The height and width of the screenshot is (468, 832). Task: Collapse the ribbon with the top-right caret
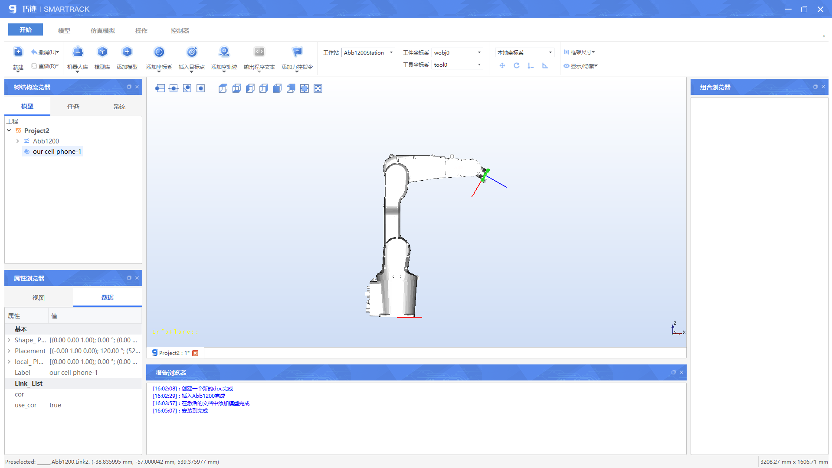coord(824,36)
